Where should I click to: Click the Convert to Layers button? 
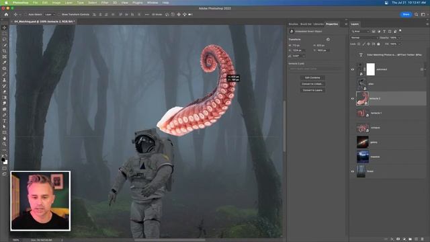point(312,90)
